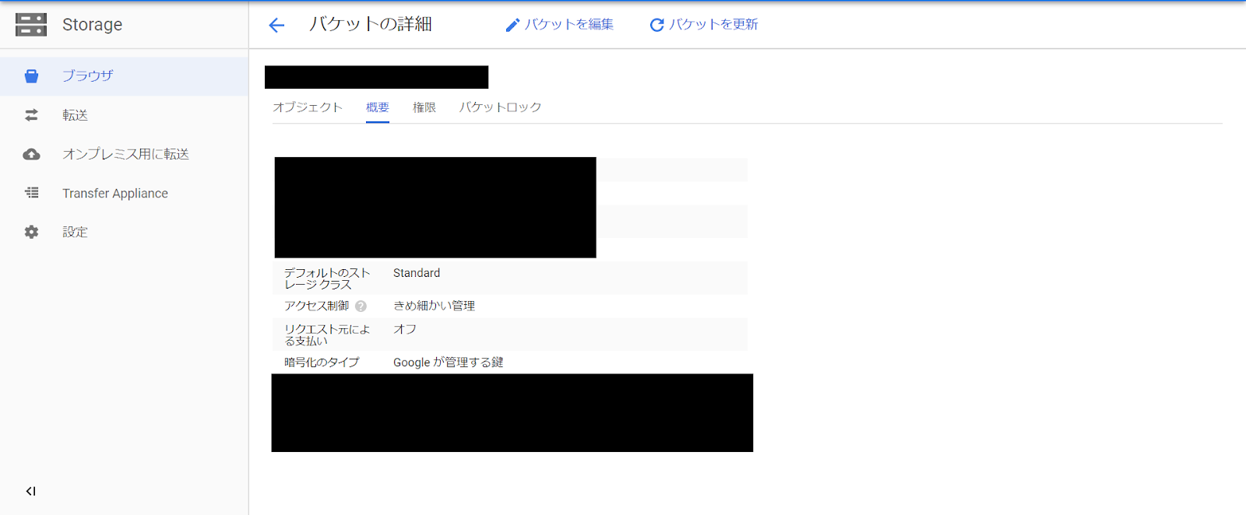Click the バケットを更新 button text

713,25
